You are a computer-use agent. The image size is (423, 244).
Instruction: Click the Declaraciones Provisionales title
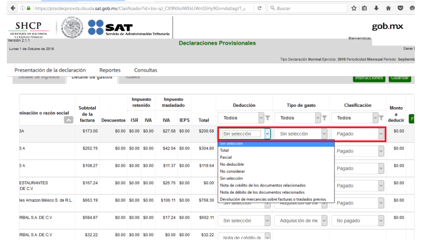click(217, 43)
